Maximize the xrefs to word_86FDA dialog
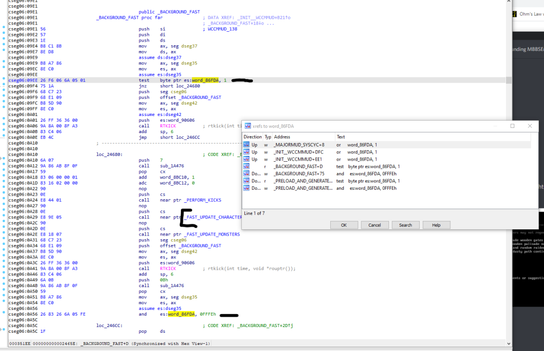 (512, 126)
